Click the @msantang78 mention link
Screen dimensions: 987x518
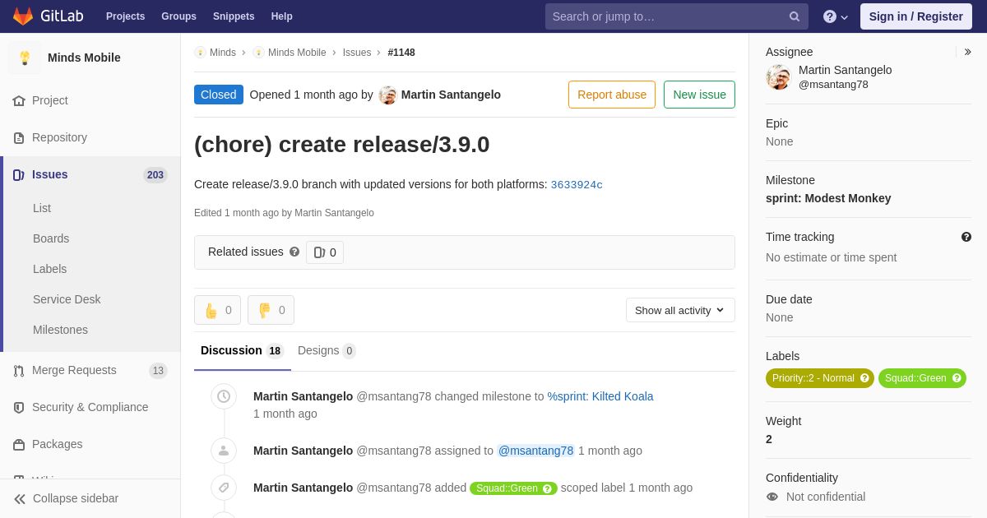[535, 451]
